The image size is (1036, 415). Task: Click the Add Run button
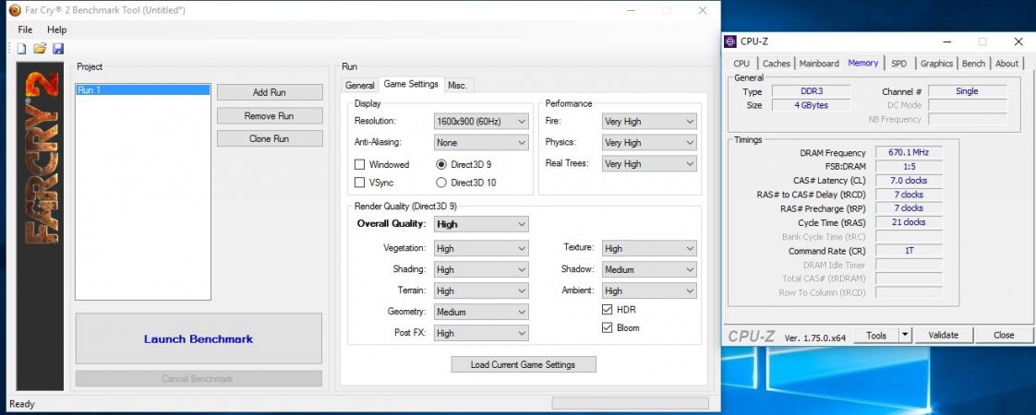point(270,92)
